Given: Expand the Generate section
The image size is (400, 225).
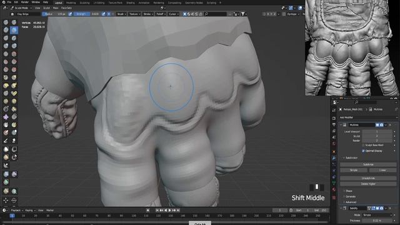Looking at the screenshot, I should point(349,196).
